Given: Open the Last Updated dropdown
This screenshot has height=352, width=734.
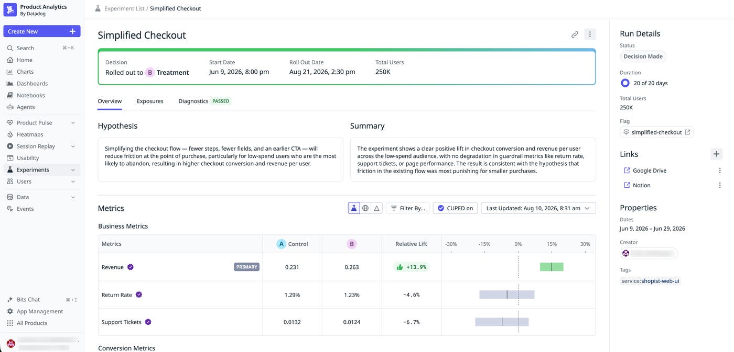Looking at the screenshot, I should [538, 208].
